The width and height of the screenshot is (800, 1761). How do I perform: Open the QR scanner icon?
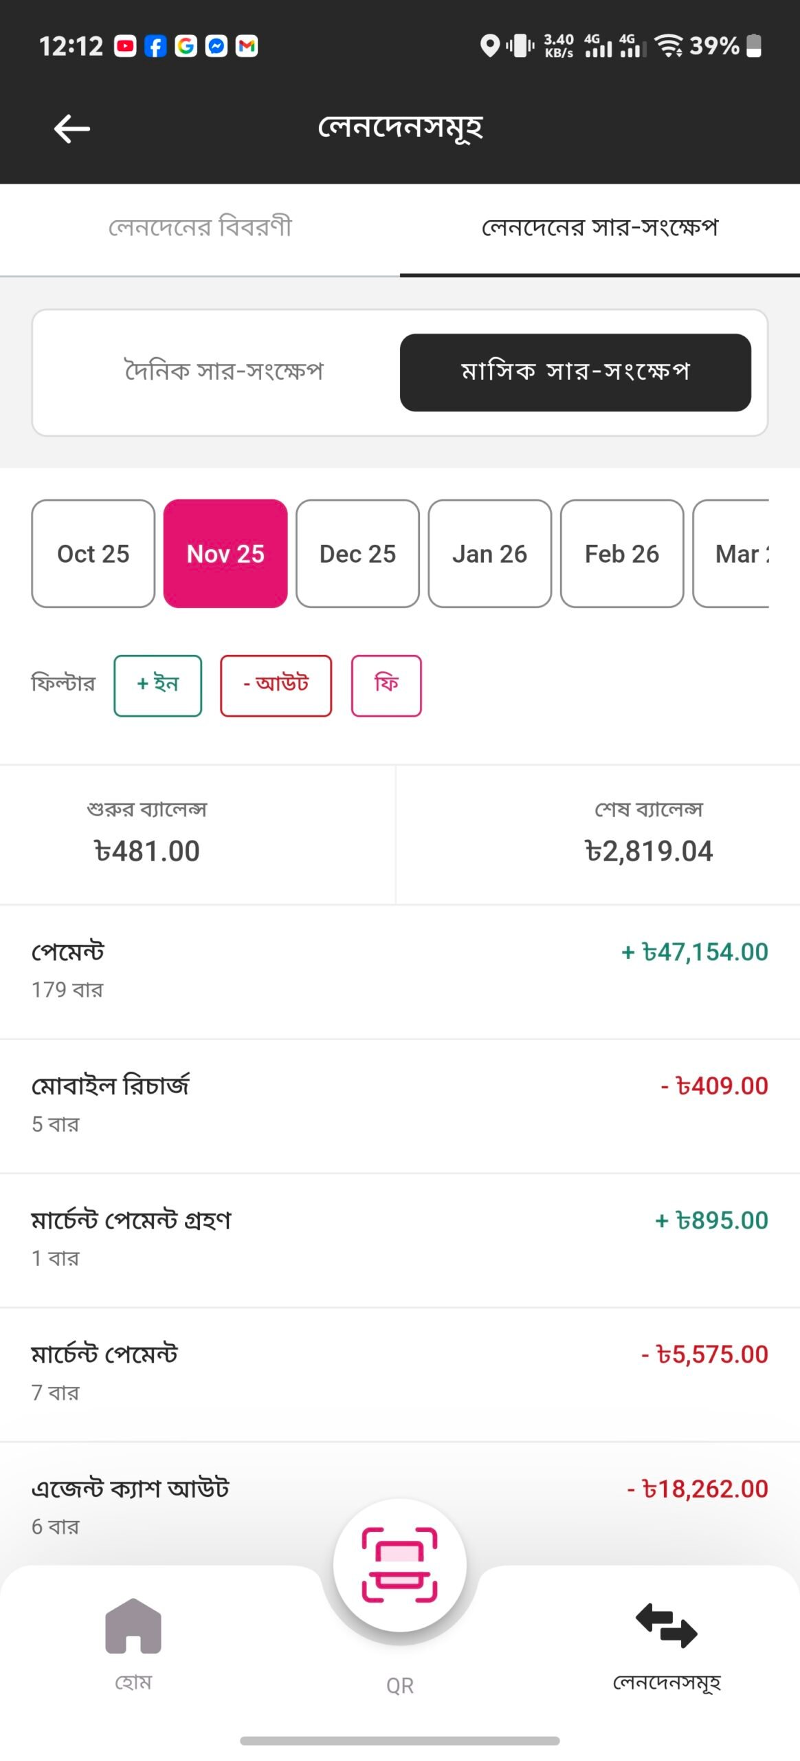(399, 1564)
